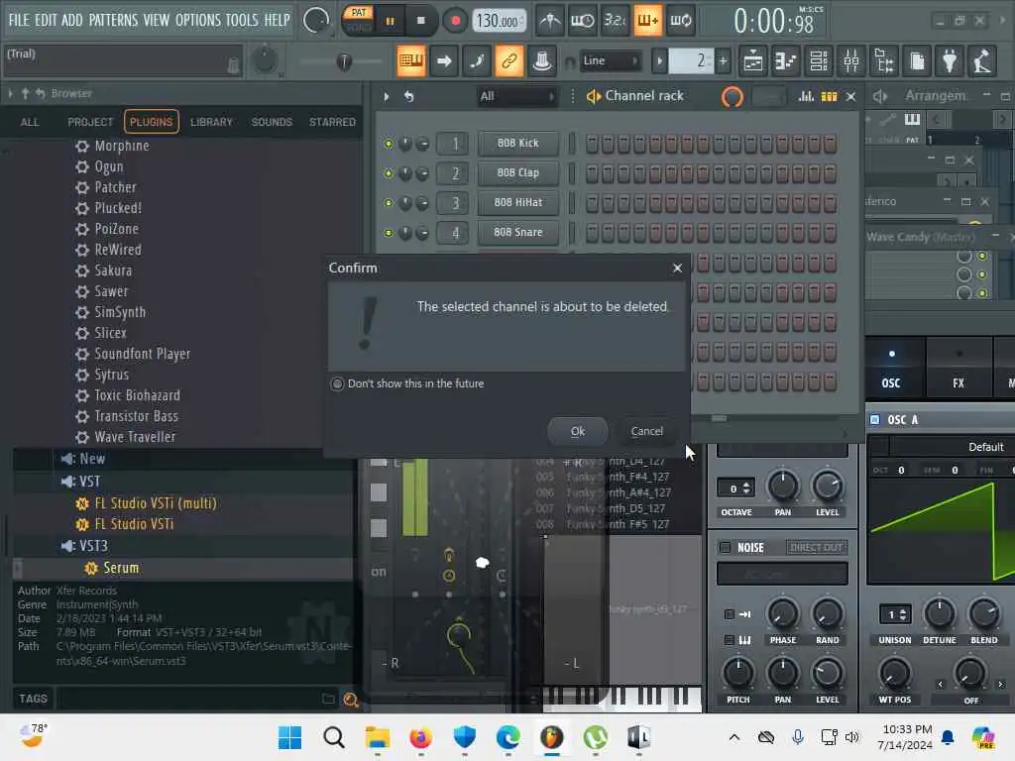Click Serum octave stepper arrows
This screenshot has width=1015, height=761.
tap(747, 489)
